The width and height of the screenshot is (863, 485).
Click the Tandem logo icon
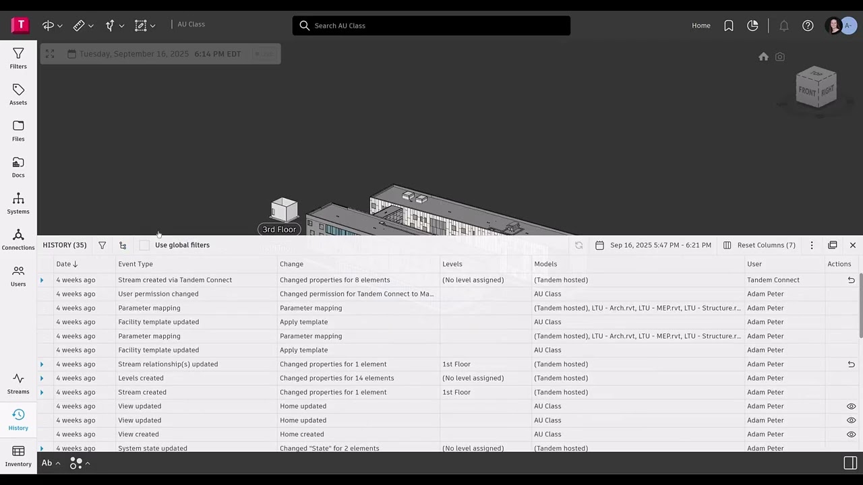pyautogui.click(x=20, y=26)
